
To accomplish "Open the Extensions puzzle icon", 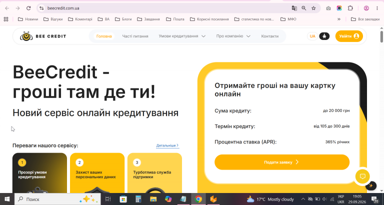I will [350, 8].
